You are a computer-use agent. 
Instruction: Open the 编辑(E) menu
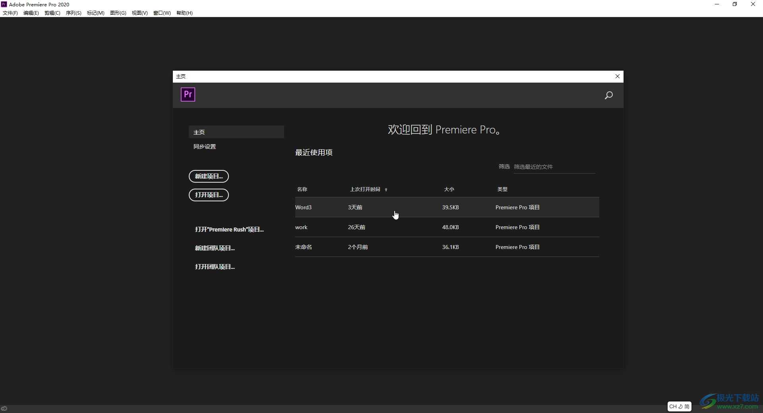[x=31, y=13]
